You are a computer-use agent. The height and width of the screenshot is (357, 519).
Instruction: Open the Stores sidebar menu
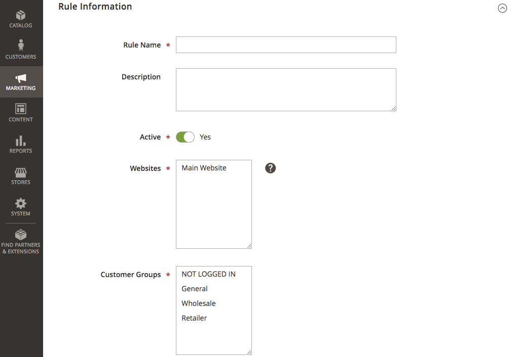(x=21, y=176)
